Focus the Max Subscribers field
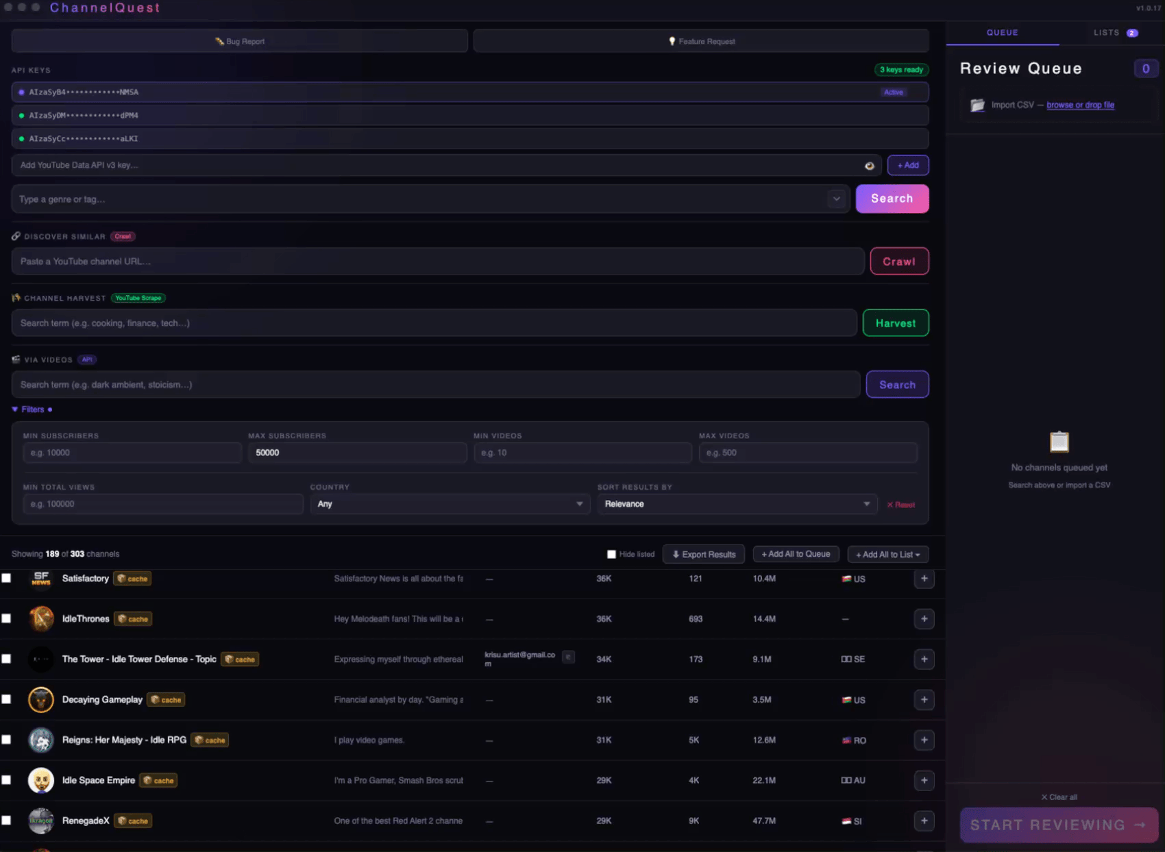The width and height of the screenshot is (1165, 852). pos(357,453)
